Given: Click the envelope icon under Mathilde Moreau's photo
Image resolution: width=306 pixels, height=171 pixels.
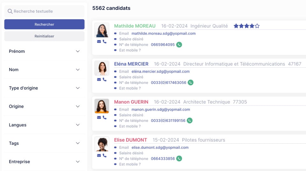Looking at the screenshot, I should click(99, 42).
